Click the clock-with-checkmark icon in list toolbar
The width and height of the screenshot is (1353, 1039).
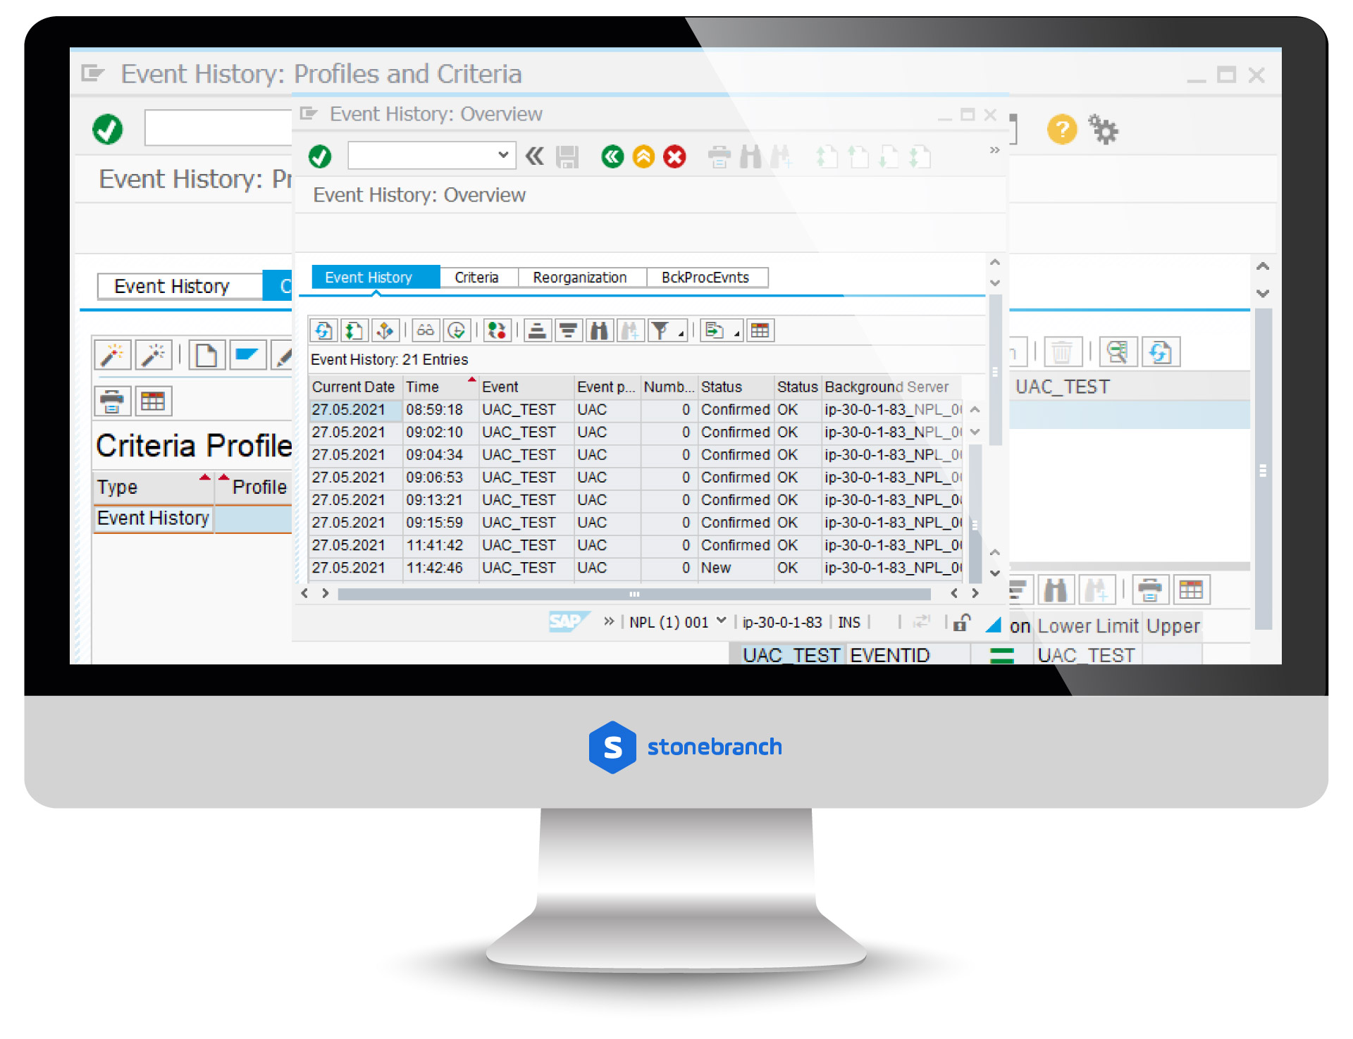point(457,330)
